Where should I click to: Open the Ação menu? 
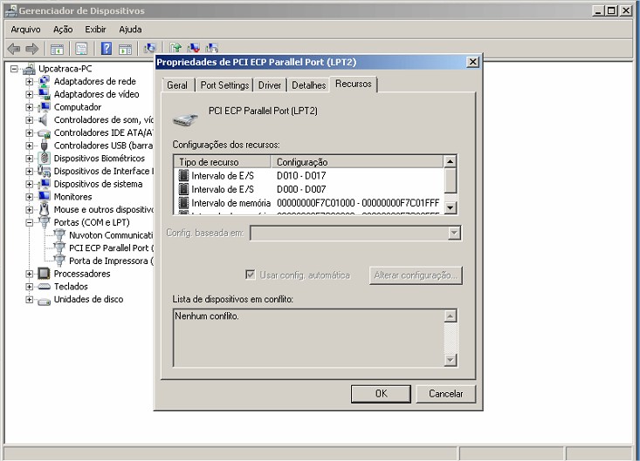(63, 30)
